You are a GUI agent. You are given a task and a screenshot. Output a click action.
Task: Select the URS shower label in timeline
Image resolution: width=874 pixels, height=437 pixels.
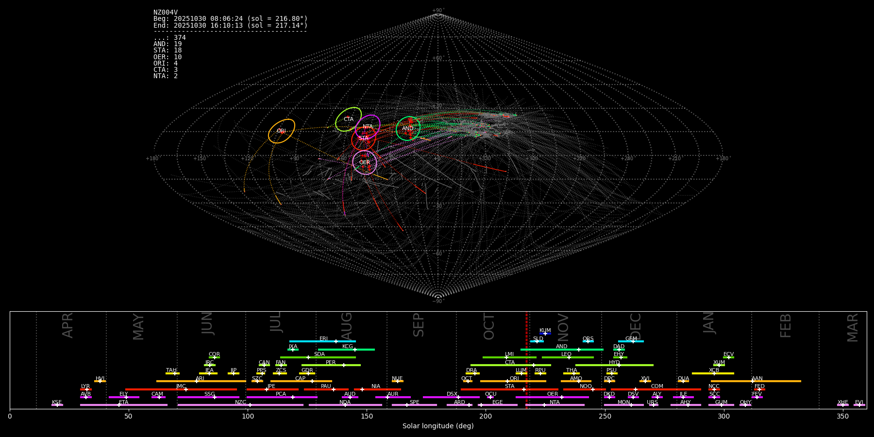[653, 403]
